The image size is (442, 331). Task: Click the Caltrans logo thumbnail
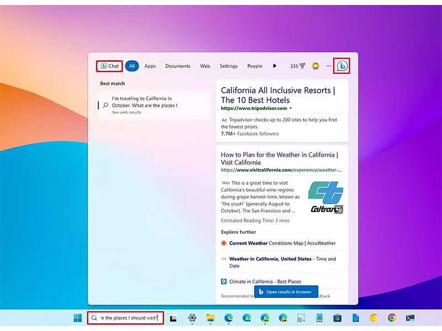(x=326, y=197)
